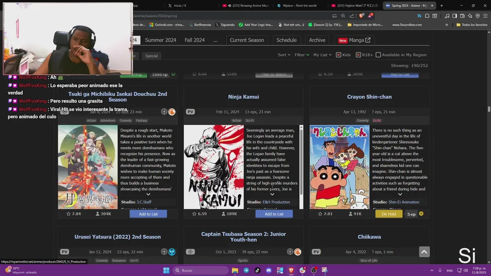Click the scroll-to-top arrow button

[424, 252]
